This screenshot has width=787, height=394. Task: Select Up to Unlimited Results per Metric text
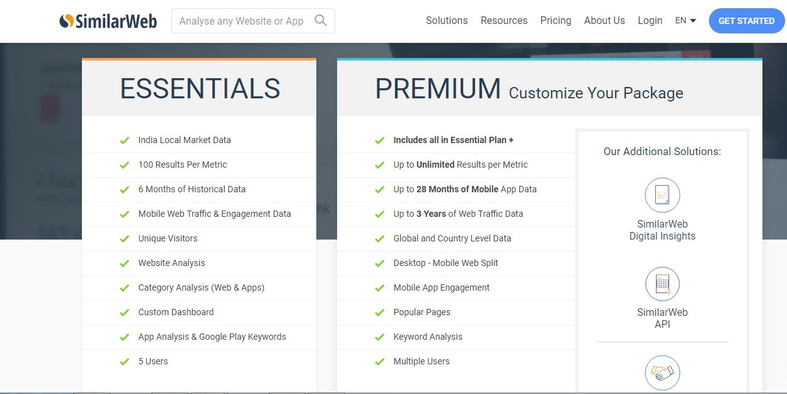tap(461, 165)
